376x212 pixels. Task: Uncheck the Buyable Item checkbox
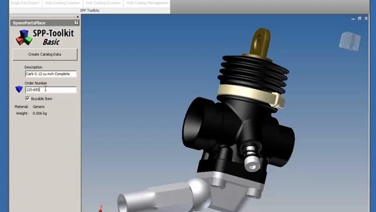click(x=28, y=98)
